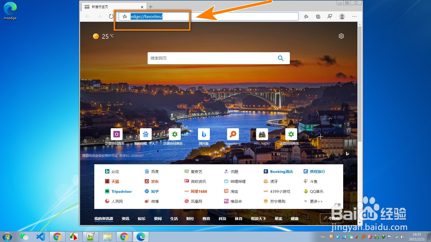Add a new quick link plus
Viewport: 431px width, 242px height.
pos(320,137)
